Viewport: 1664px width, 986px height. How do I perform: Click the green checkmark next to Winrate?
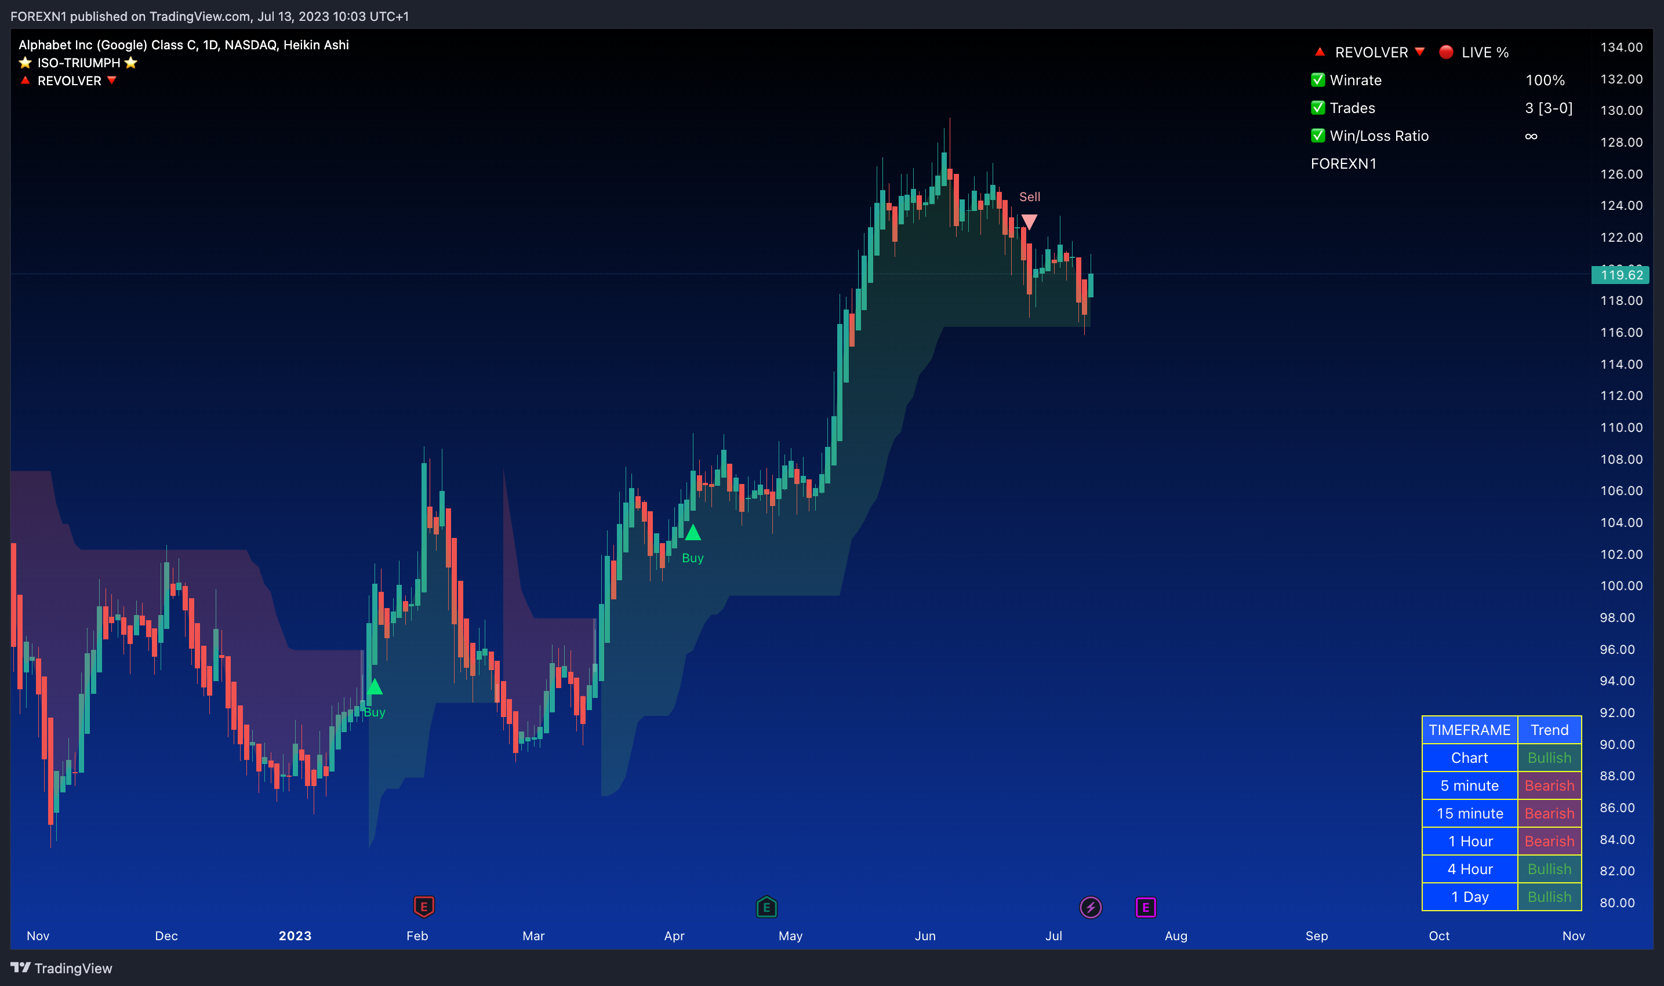(1318, 80)
